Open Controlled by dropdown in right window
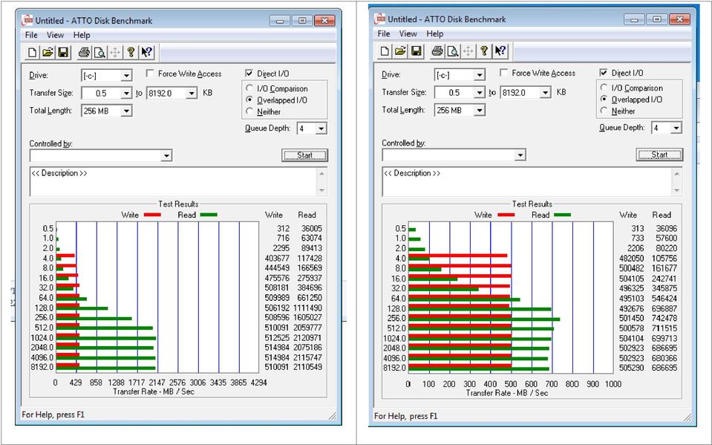The height and width of the screenshot is (445, 712). click(x=520, y=155)
